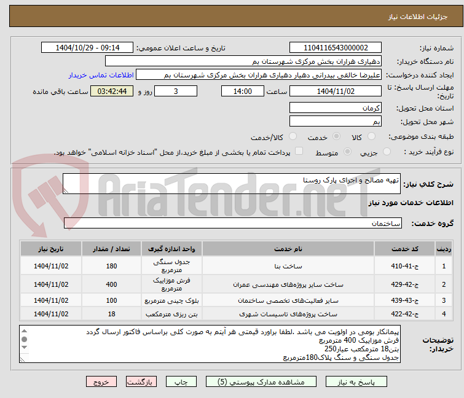Click the buyer organization name field
The height and width of the screenshot is (398, 464).
(x=243, y=61)
